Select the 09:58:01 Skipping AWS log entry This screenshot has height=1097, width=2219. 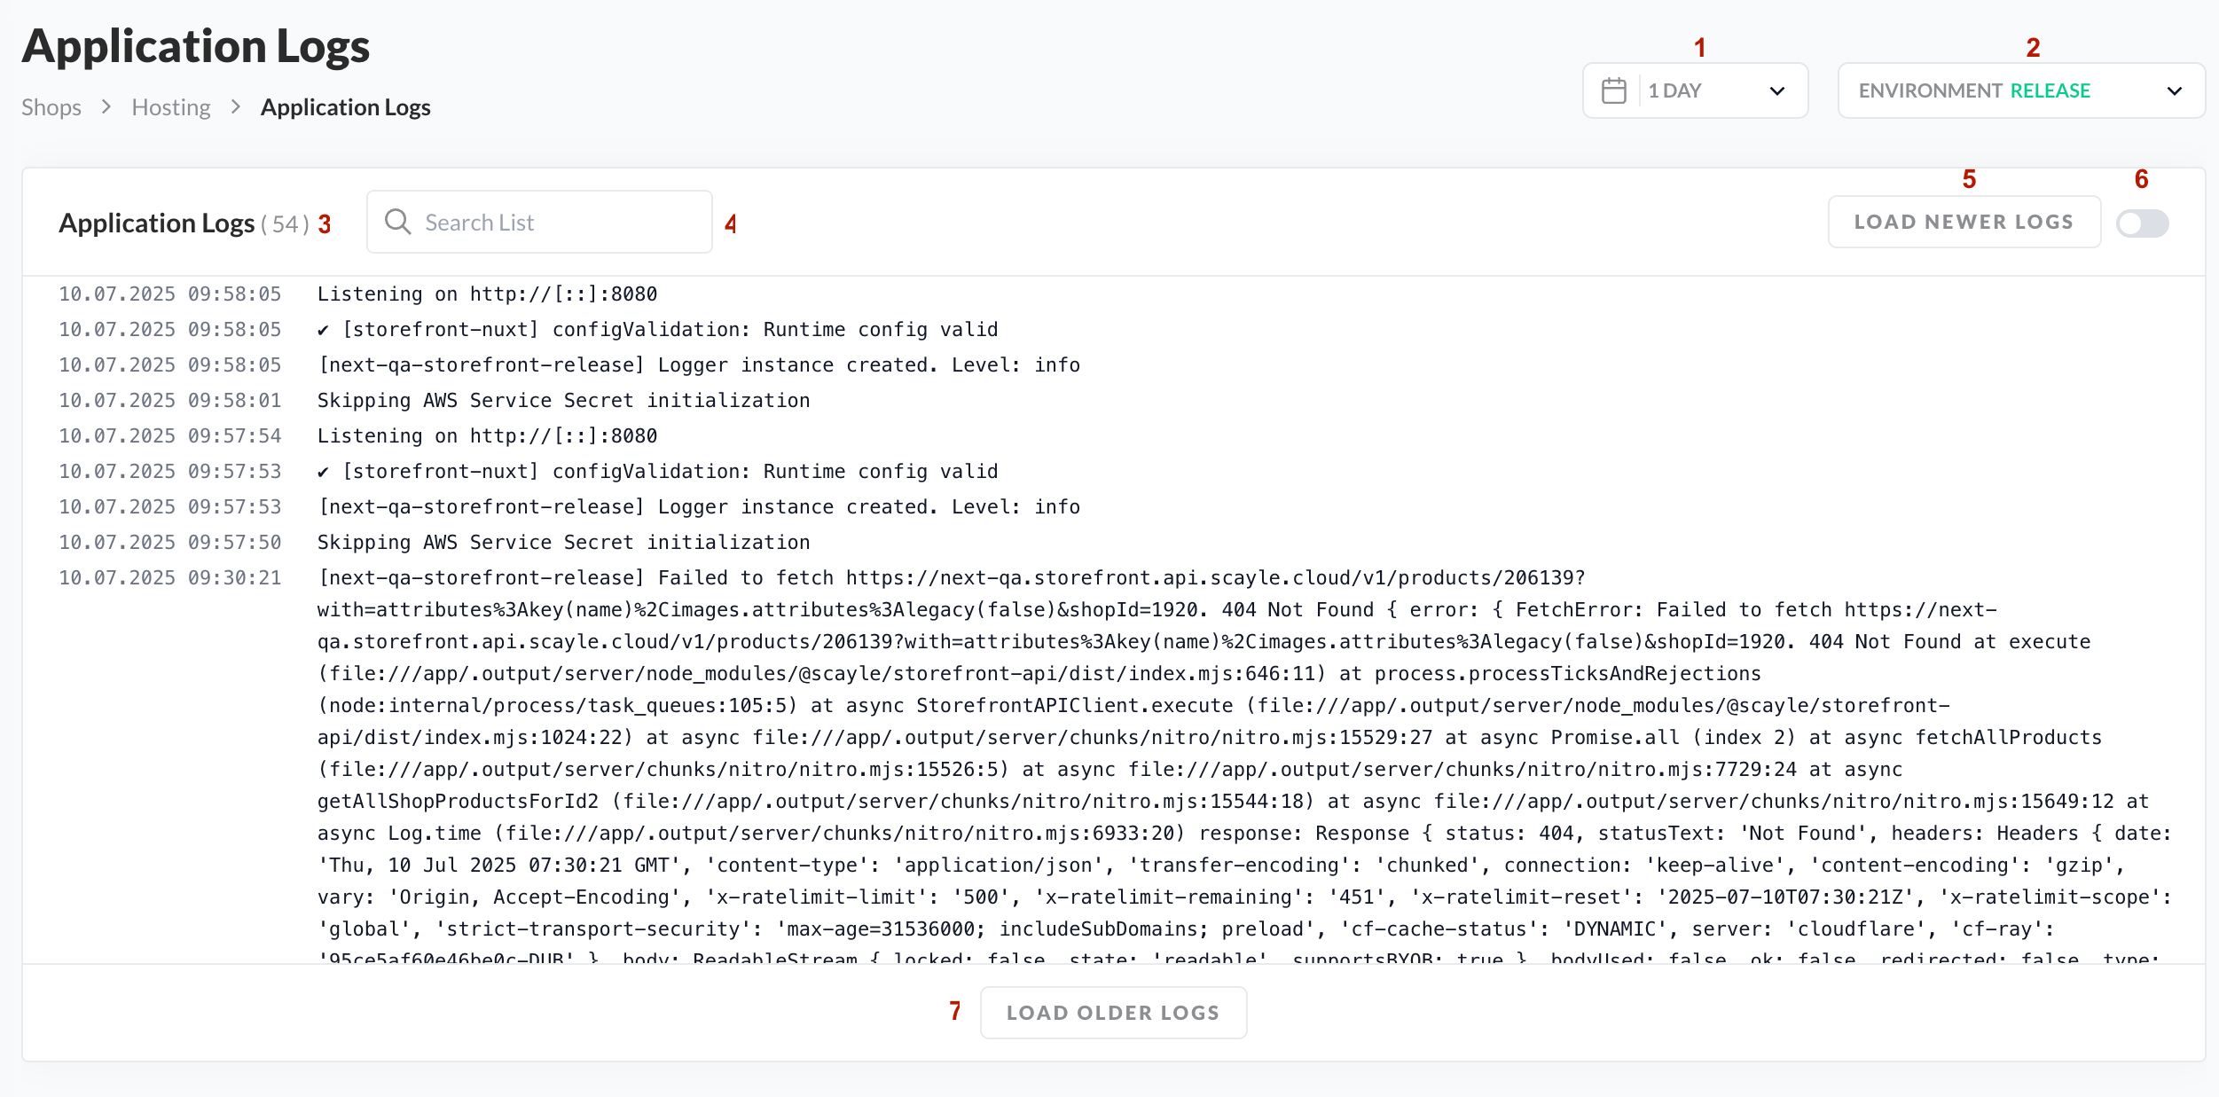(563, 401)
